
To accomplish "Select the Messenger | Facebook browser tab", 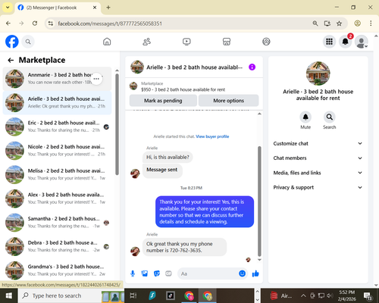I will (x=58, y=8).
